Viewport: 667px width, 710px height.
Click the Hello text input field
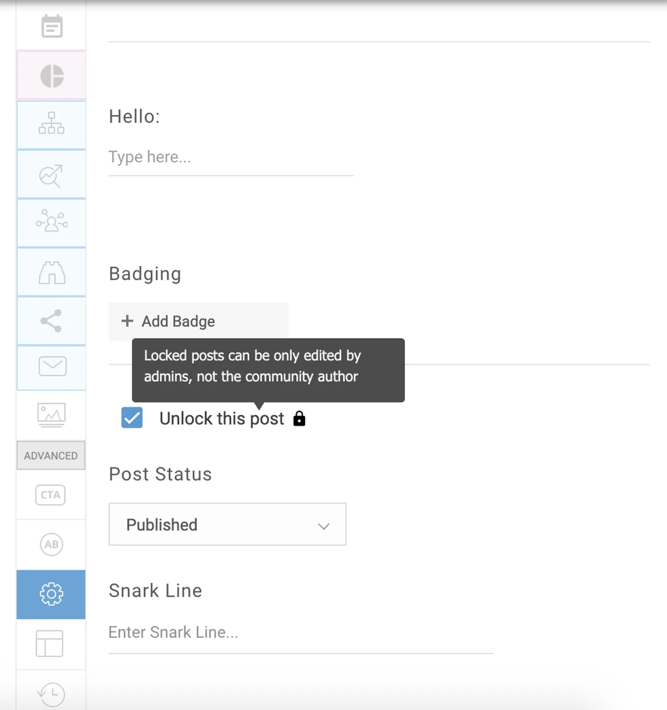[230, 158]
